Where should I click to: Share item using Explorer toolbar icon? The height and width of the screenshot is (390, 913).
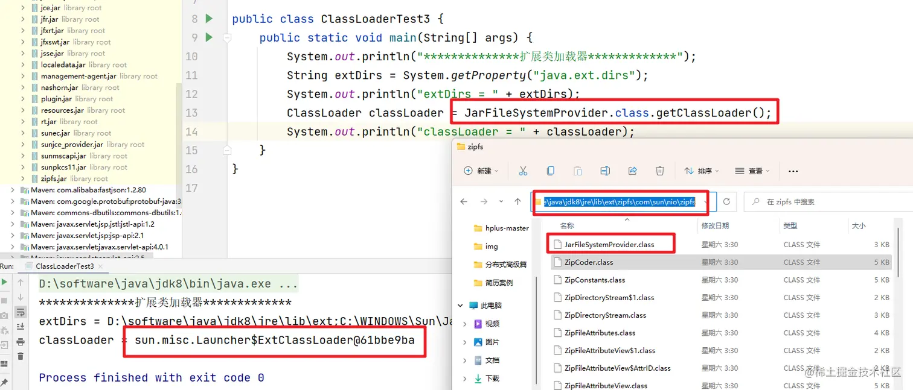[x=633, y=171]
